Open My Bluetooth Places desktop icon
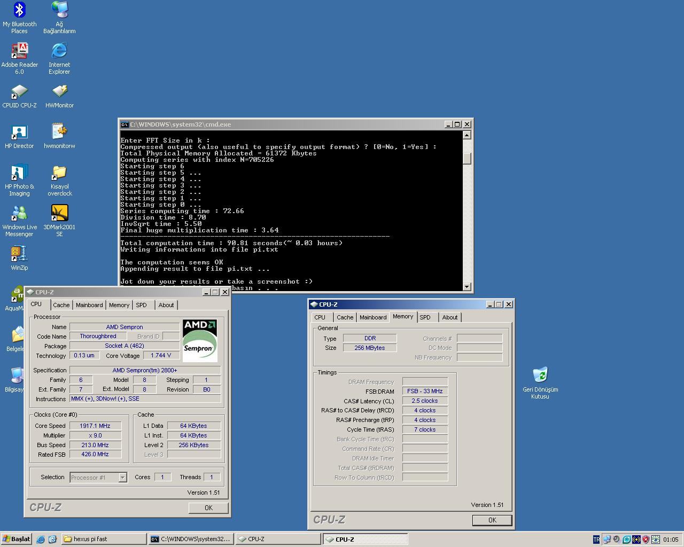This screenshot has height=547, width=684. coord(19,18)
